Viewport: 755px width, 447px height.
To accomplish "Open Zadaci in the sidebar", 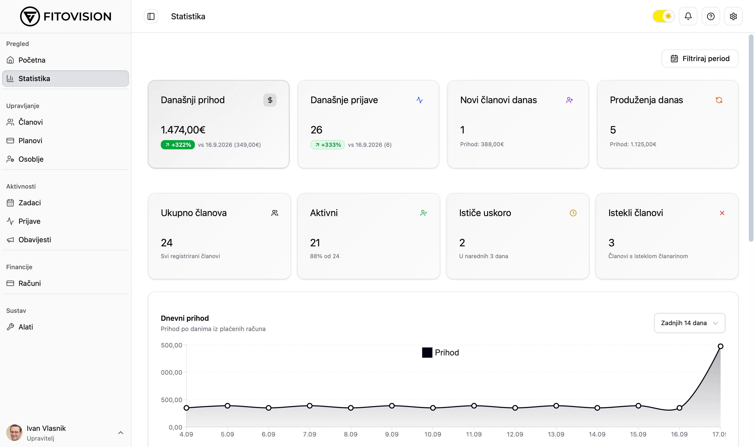I will pos(65,203).
